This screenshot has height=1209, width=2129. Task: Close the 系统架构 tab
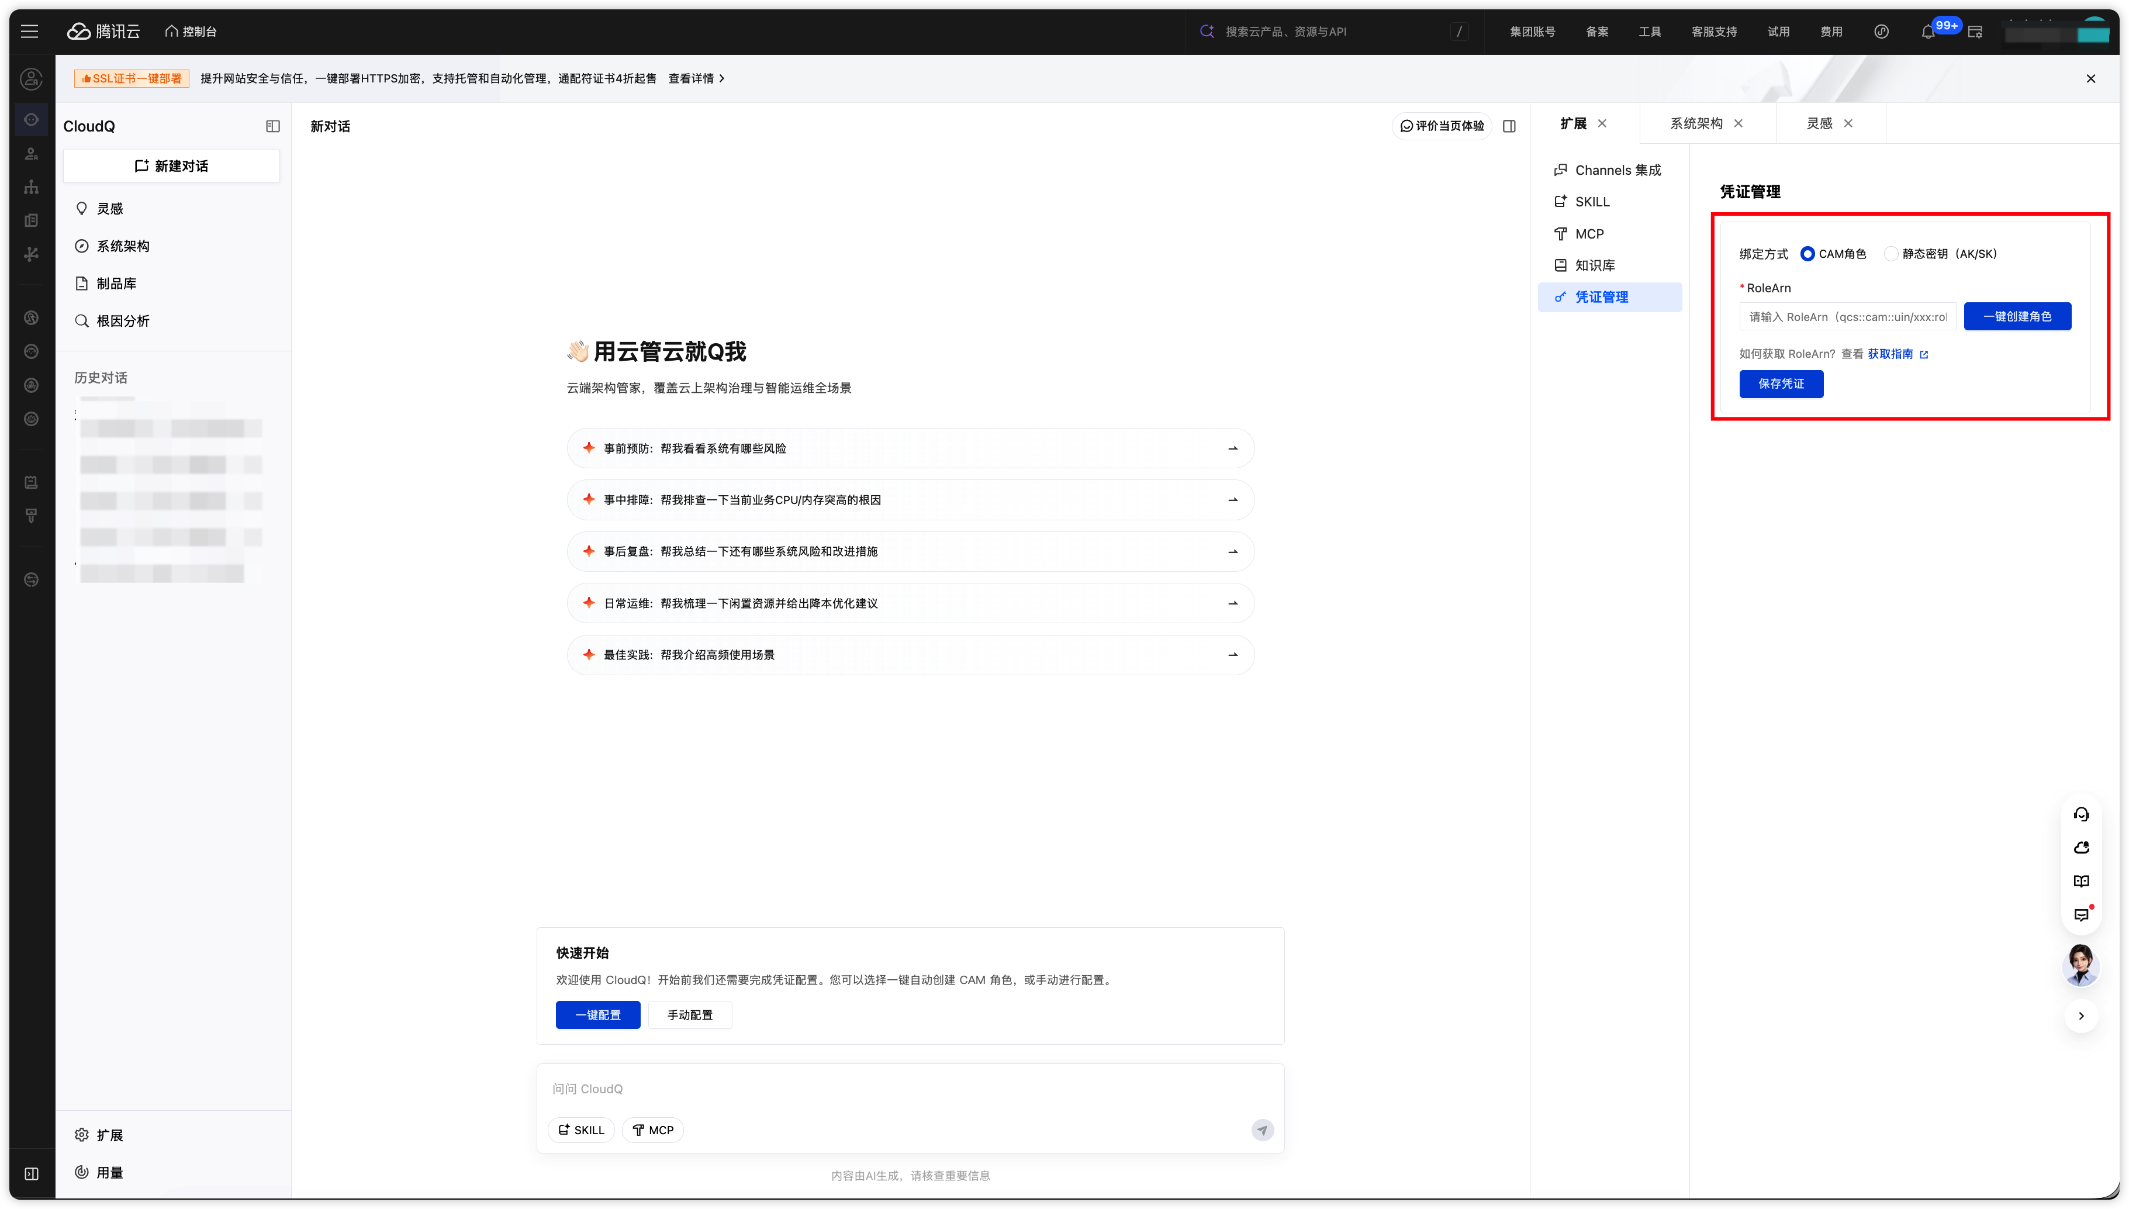[x=1738, y=123]
